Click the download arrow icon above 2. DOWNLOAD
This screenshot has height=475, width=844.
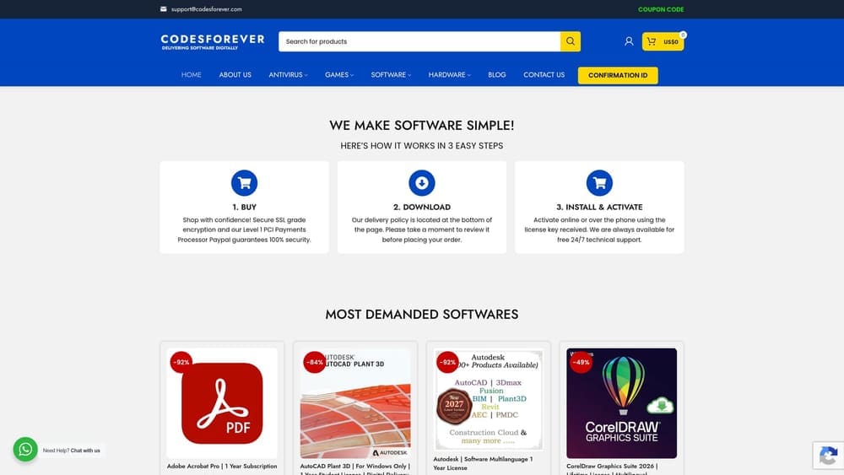tap(422, 183)
